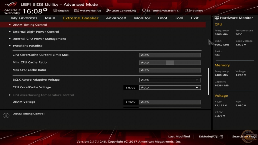
Task: Click the globe language icon
Action: tap(55, 10)
